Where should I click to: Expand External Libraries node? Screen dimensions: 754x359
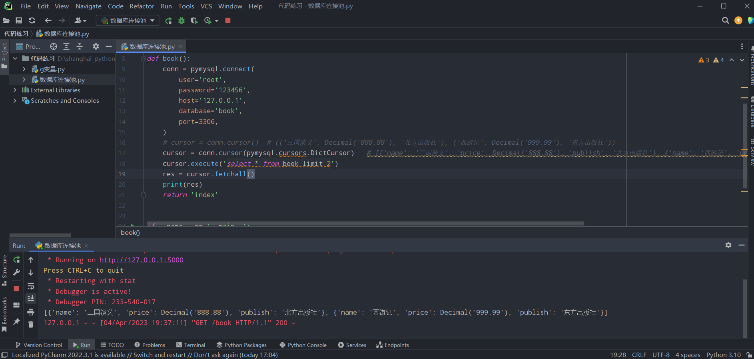point(15,90)
